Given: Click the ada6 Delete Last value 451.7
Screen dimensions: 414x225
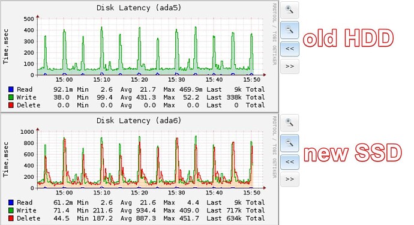Looking at the screenshot, I should coord(190,218).
